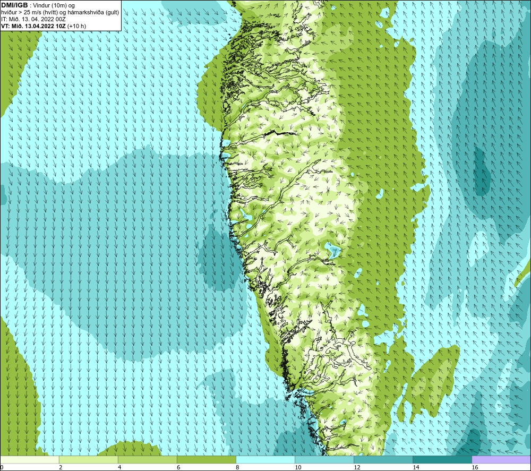Click the legend scale label '12'
531x471 pixels.
coord(357,467)
